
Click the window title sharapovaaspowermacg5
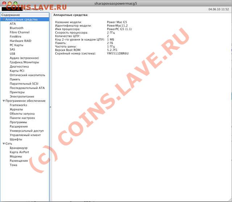click(116, 3)
